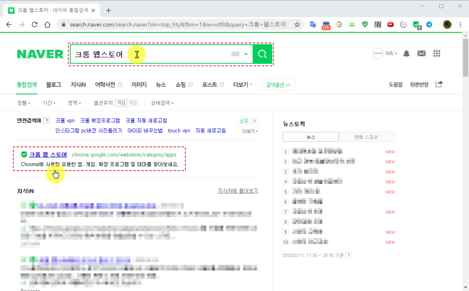
Task: Select the 통합검색 tab
Action: point(26,84)
